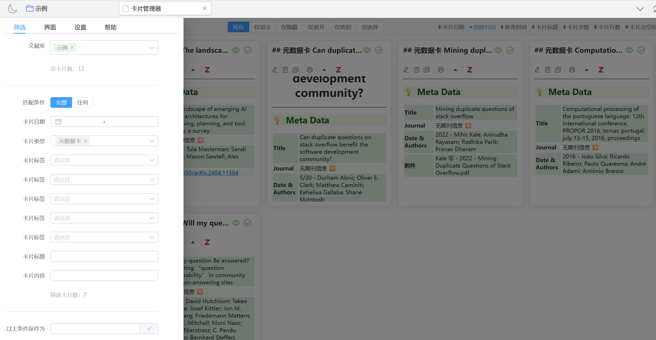Click the print icon on Mining duplicate card
This screenshot has width=656, height=340.
(x=441, y=70)
